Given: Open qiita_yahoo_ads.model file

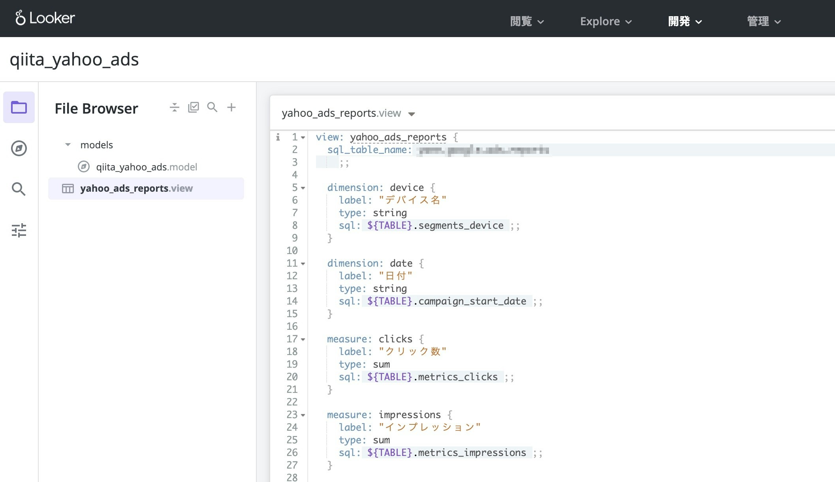Looking at the screenshot, I should (146, 167).
